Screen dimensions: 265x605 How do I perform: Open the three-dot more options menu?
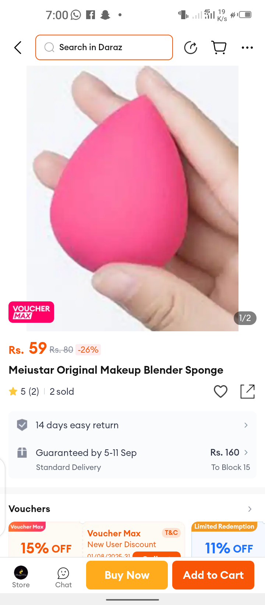point(247,48)
